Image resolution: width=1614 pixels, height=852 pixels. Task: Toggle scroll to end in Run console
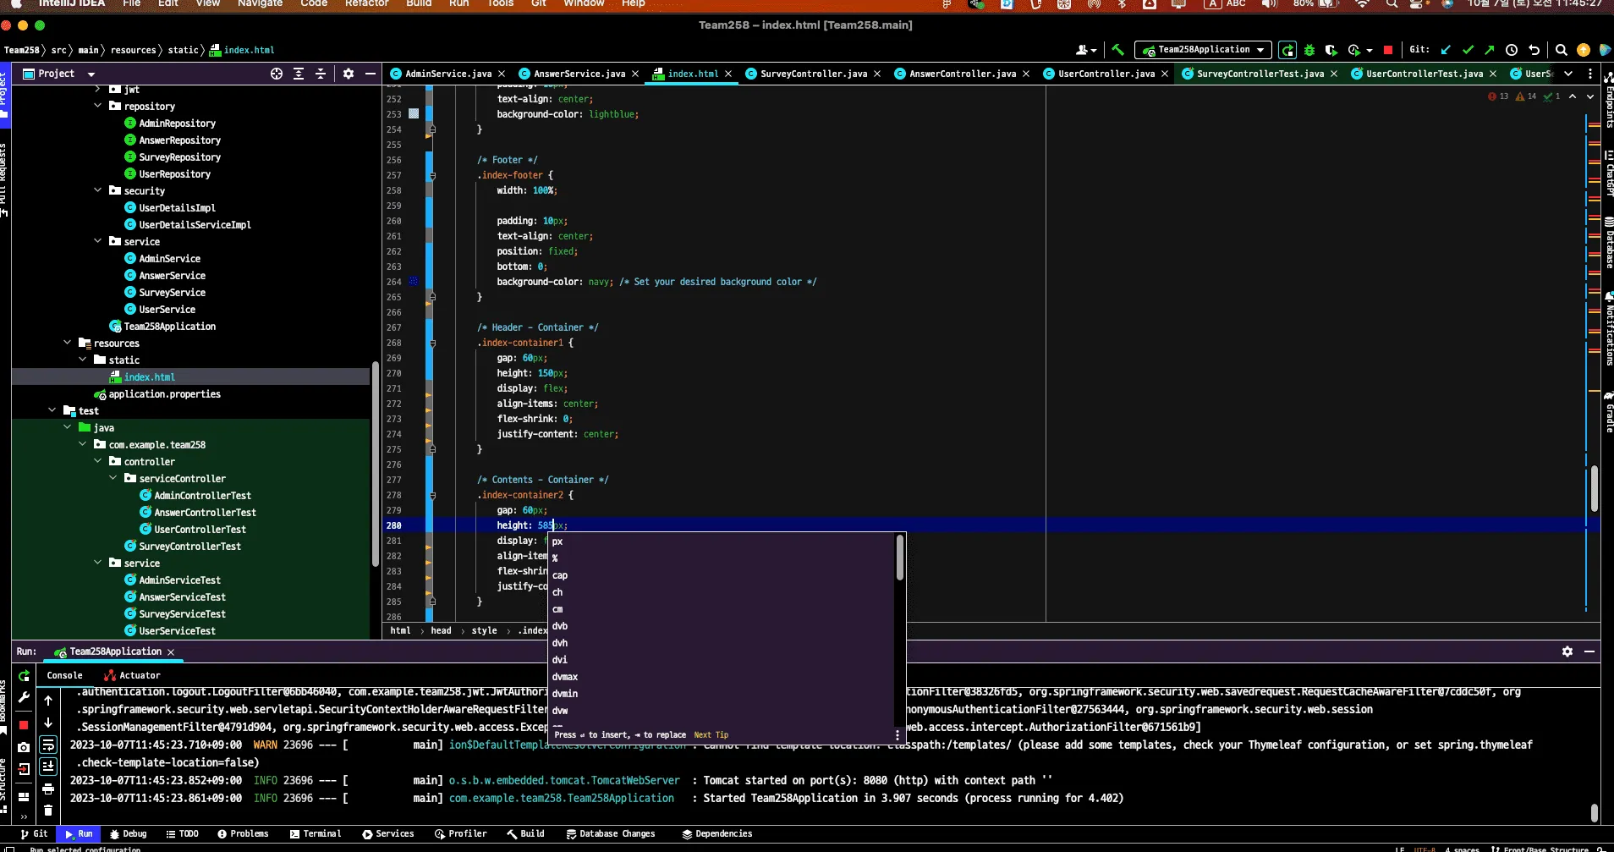[x=48, y=766]
